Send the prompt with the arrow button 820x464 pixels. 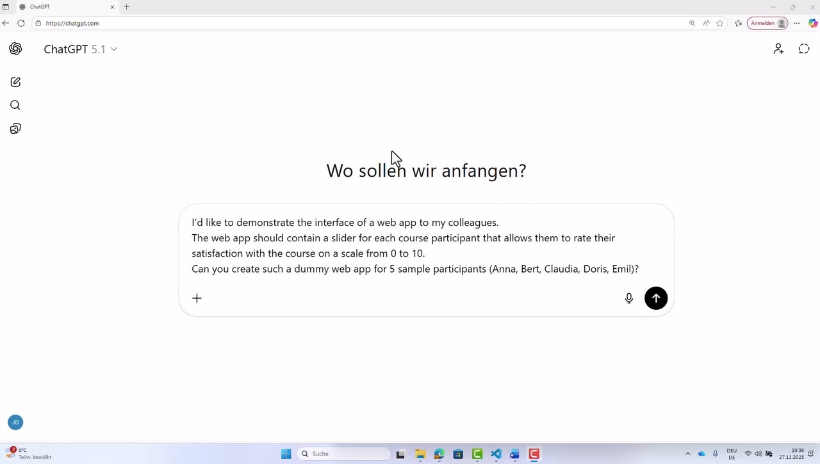pyautogui.click(x=655, y=298)
